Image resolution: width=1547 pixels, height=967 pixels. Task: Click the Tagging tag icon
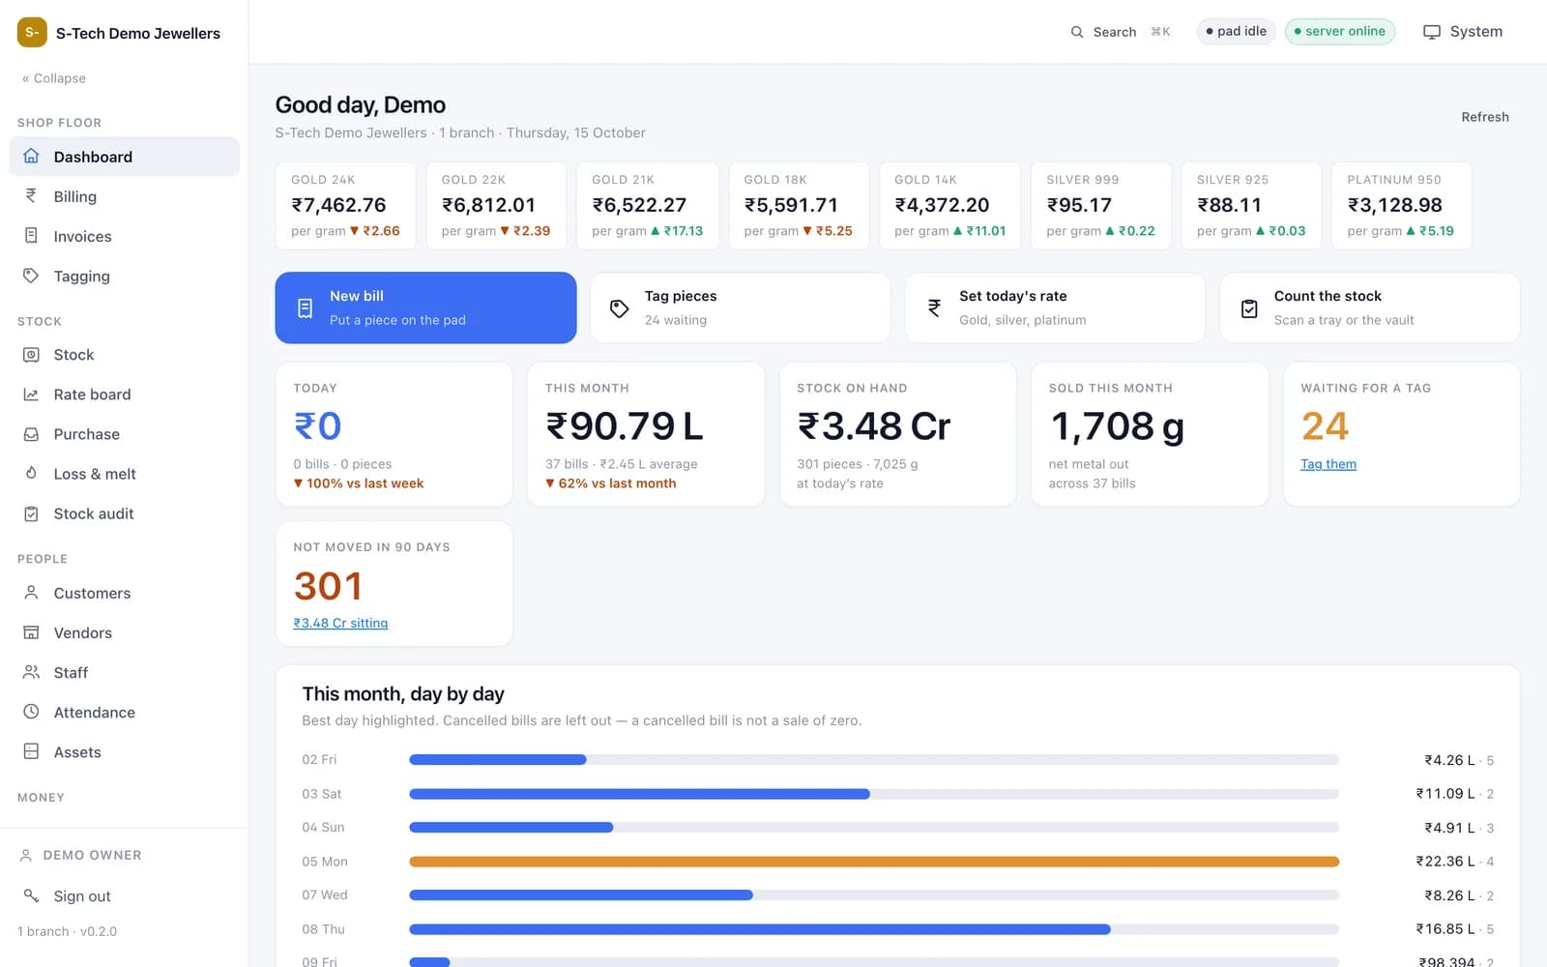click(31, 276)
